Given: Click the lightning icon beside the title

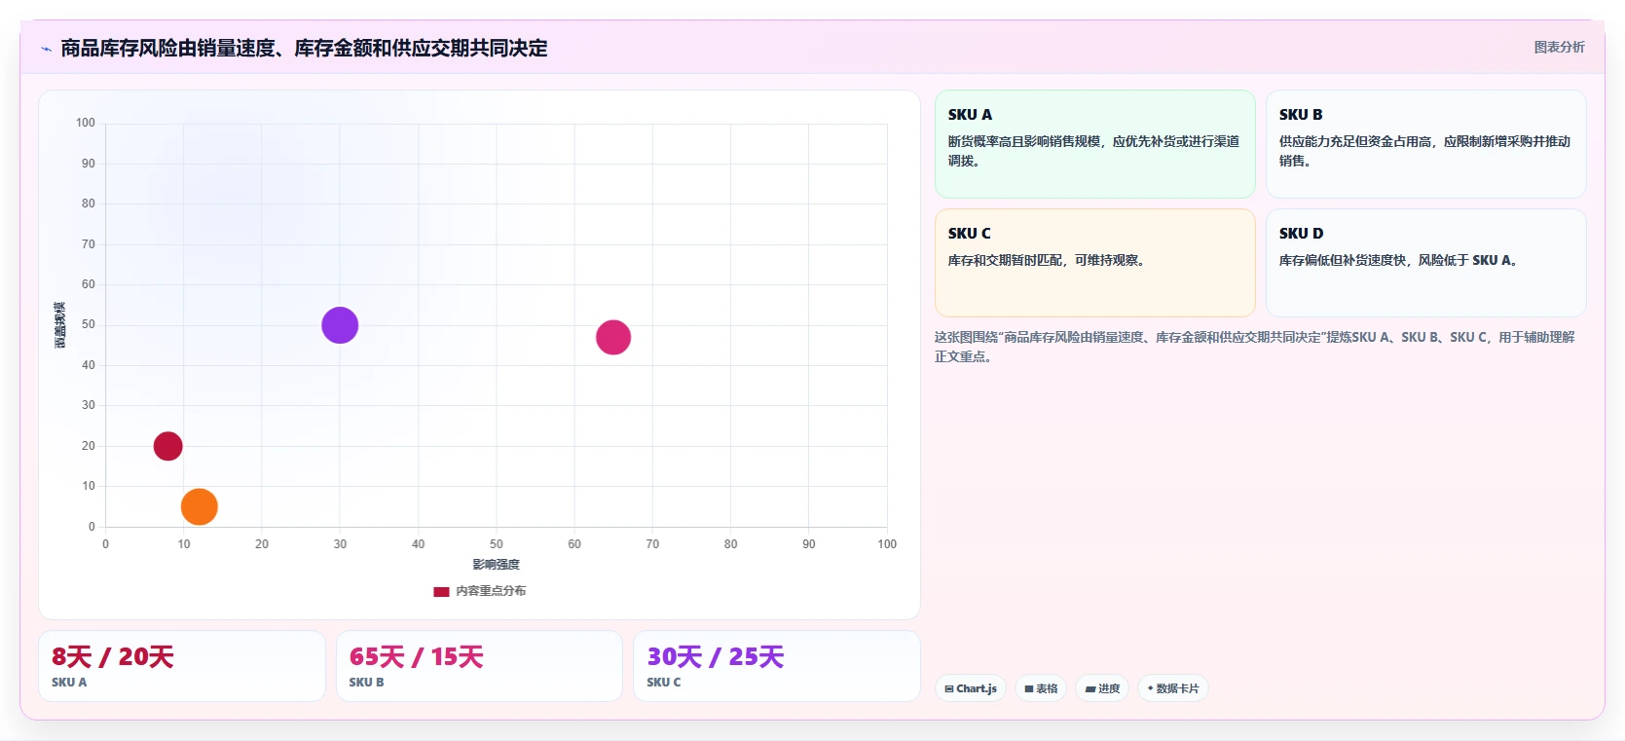Looking at the screenshot, I should [46, 49].
